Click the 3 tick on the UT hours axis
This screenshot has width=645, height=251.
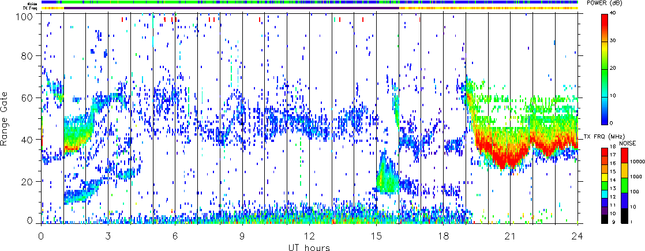coord(108,236)
